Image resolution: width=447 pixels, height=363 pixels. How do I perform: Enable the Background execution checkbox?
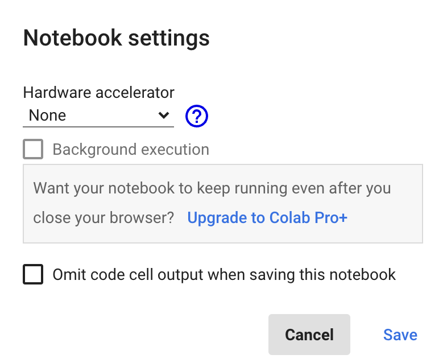click(33, 150)
